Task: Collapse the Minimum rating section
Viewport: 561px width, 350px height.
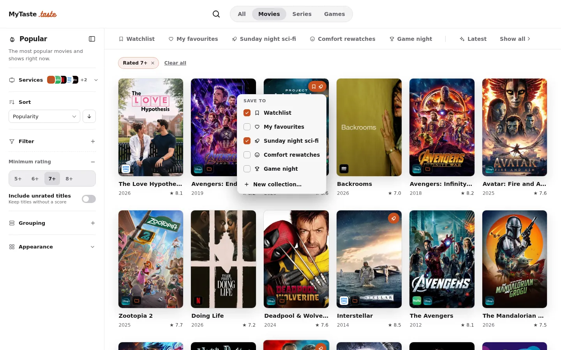Action: pyautogui.click(x=93, y=162)
